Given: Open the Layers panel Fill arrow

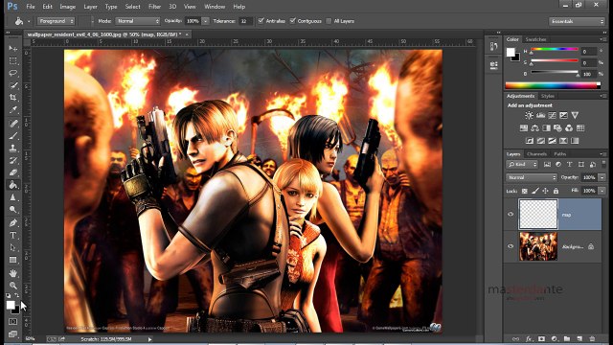Looking at the screenshot, I should pyautogui.click(x=602, y=191).
